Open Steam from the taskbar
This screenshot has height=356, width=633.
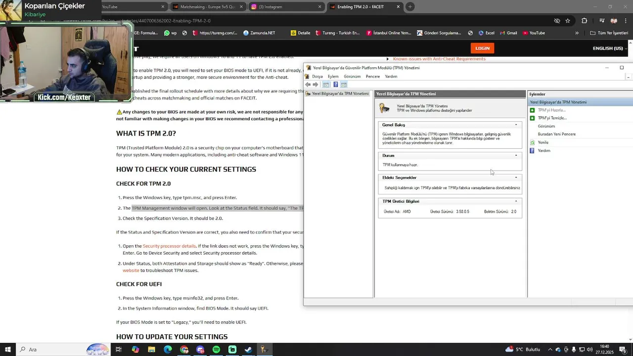(248, 350)
